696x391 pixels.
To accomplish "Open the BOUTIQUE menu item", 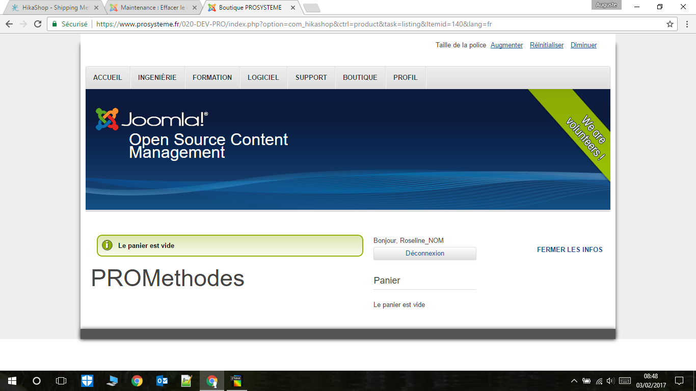I will (x=360, y=77).
